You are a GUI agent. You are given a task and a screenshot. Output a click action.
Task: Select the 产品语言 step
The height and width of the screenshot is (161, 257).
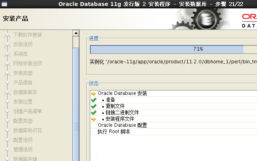(x=23, y=82)
